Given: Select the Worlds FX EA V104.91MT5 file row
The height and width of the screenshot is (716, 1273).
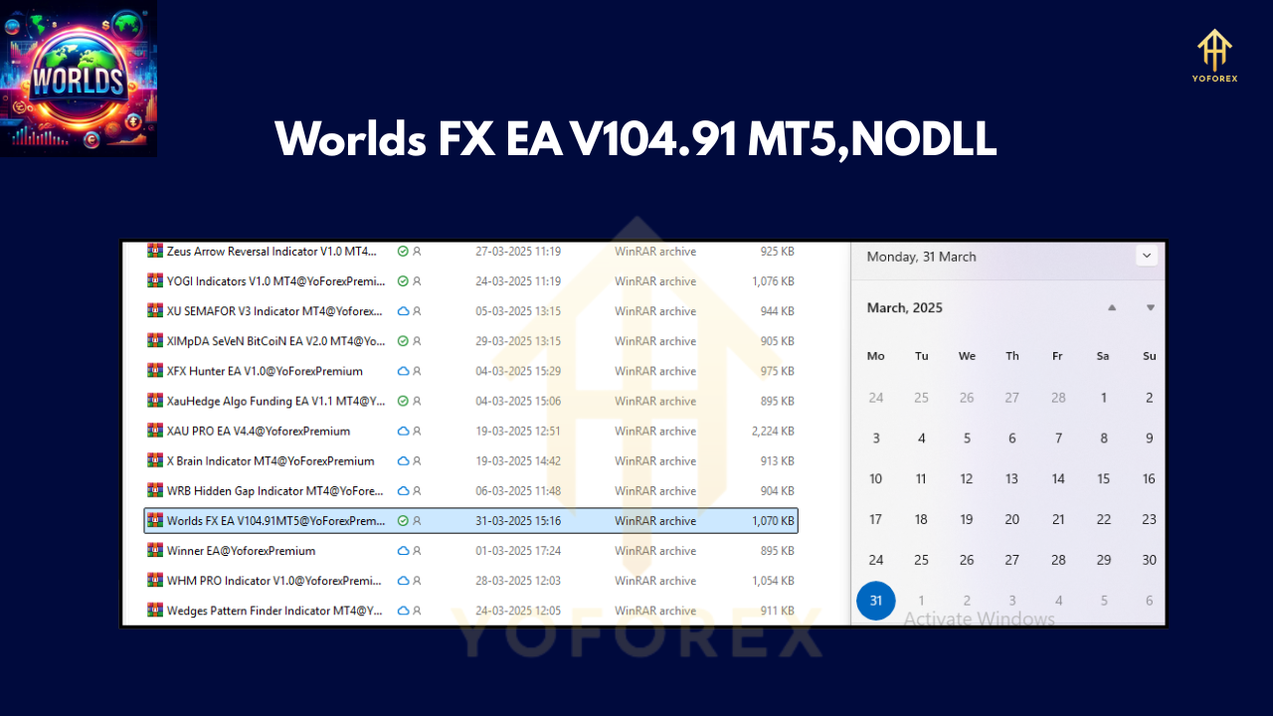Looking at the screenshot, I should click(x=275, y=520).
